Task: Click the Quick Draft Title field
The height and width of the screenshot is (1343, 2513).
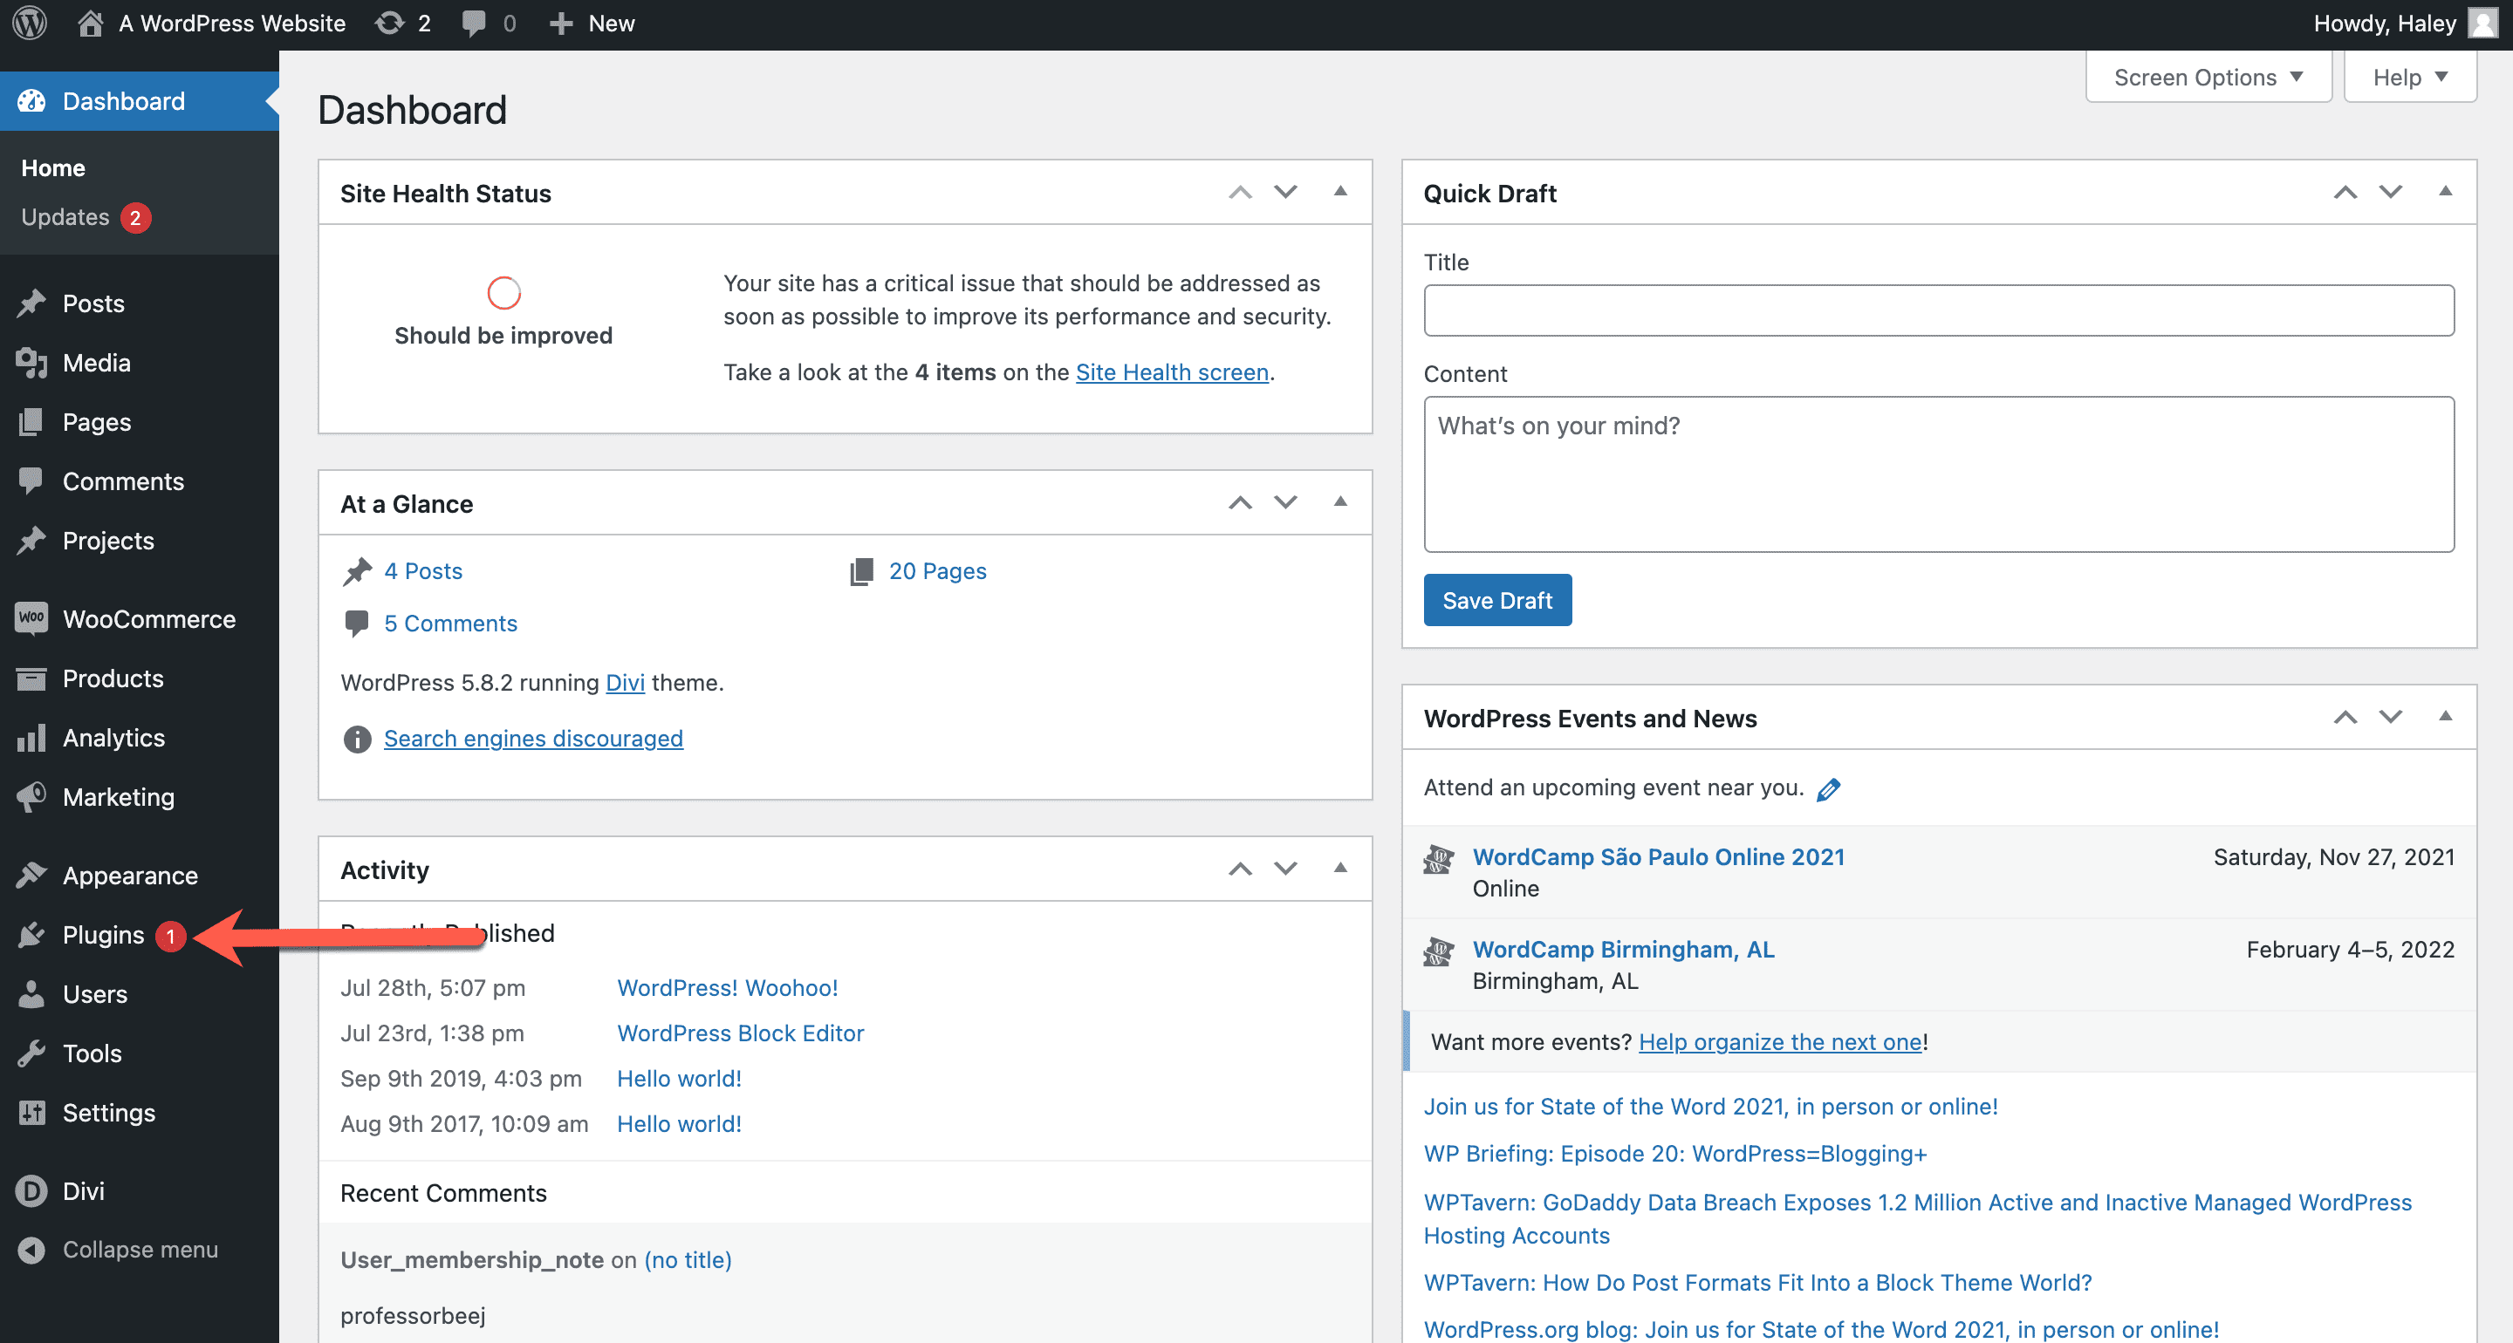Action: 1937,310
